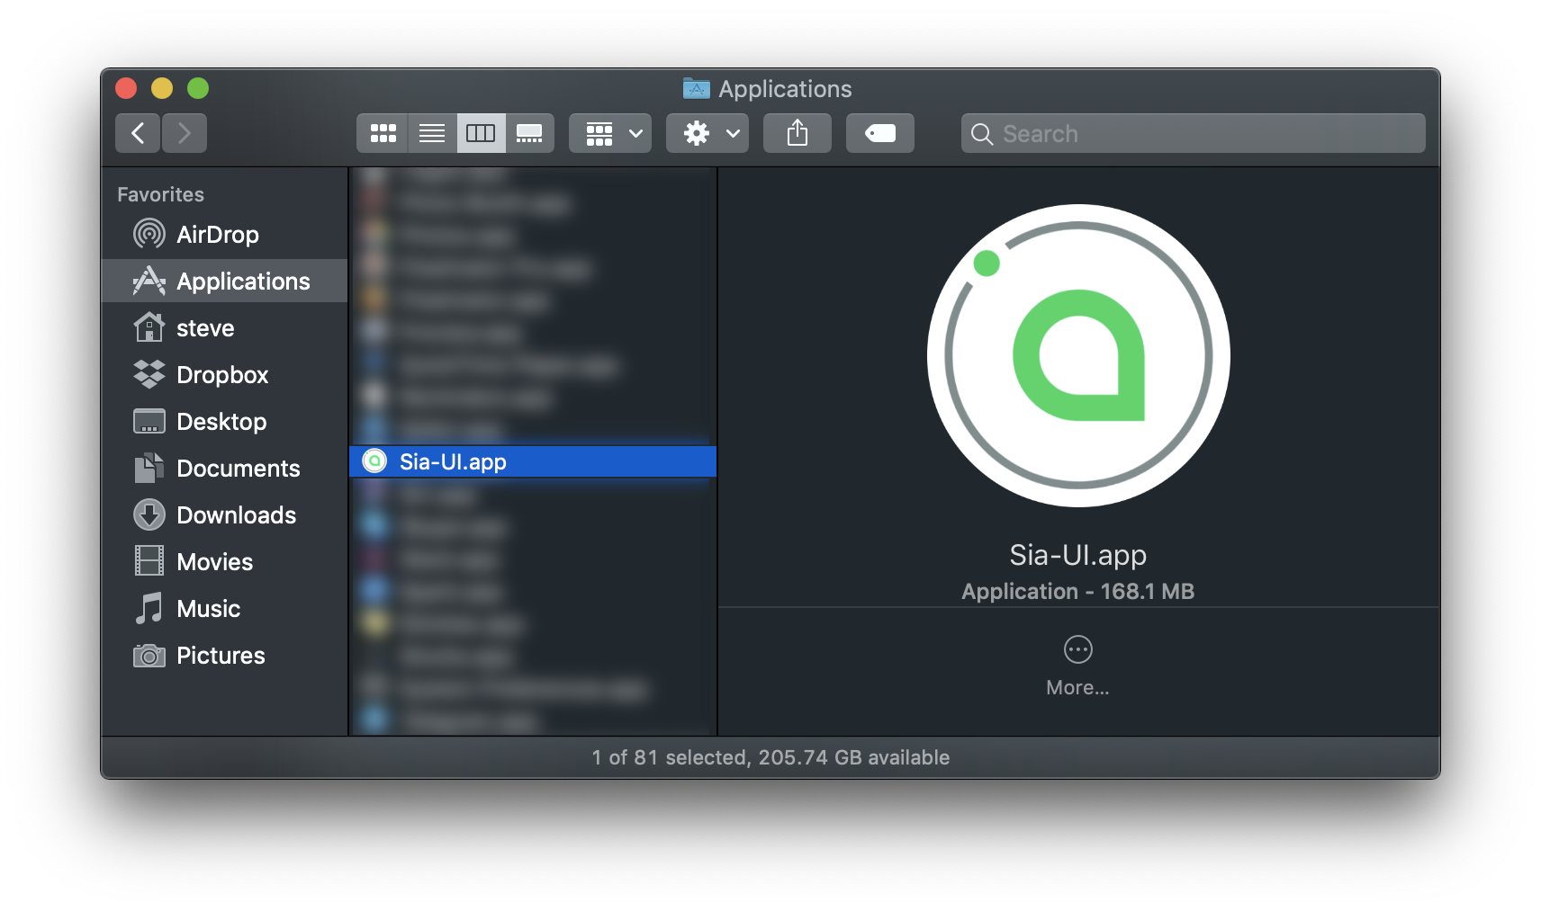Screen dimensions: 1541x912
Task: Click the Pictures camera icon
Action: (149, 656)
